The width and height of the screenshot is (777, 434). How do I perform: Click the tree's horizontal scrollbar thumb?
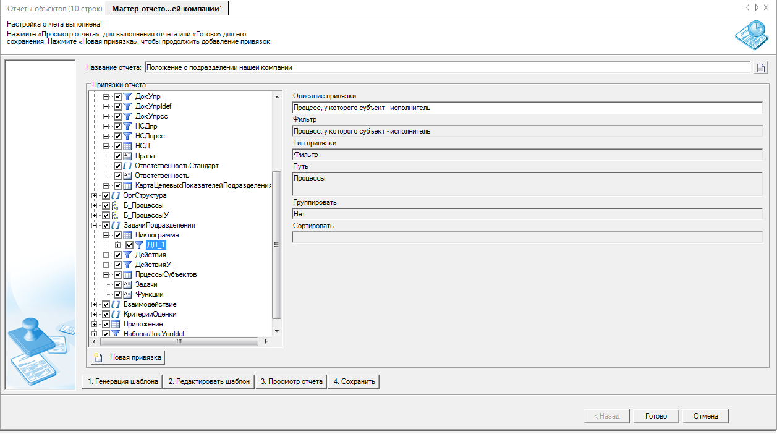tap(179, 341)
